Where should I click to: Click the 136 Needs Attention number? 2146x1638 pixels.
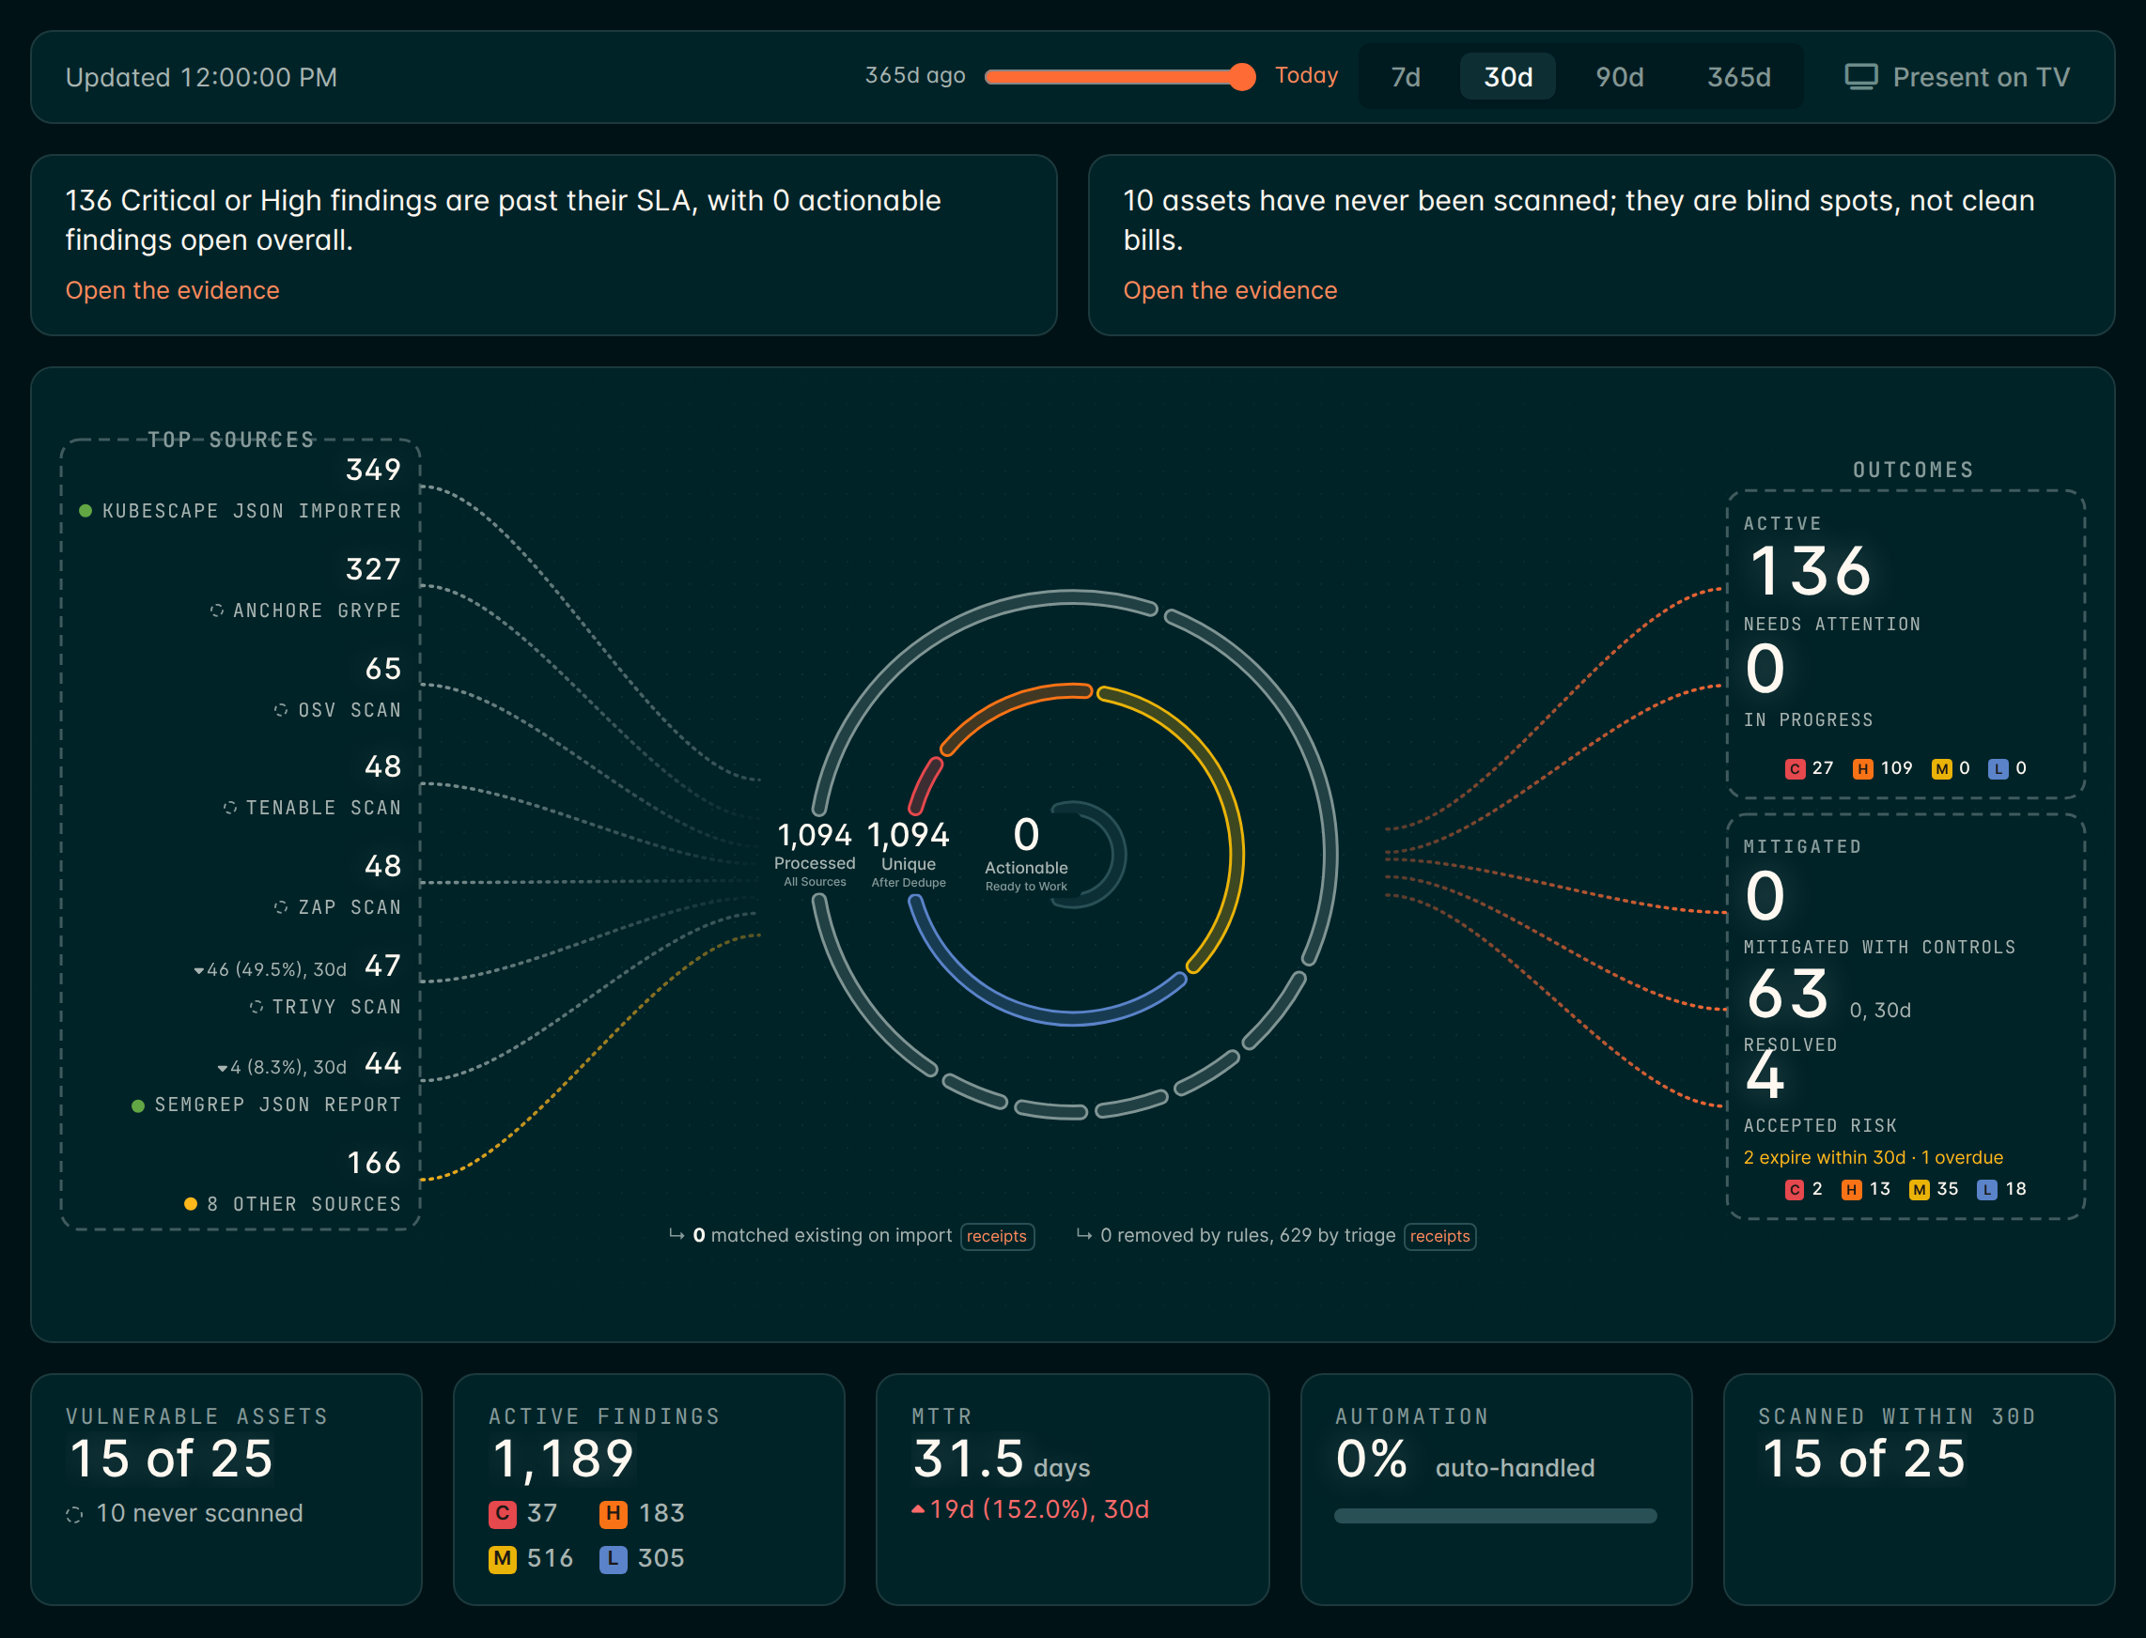tap(1811, 571)
